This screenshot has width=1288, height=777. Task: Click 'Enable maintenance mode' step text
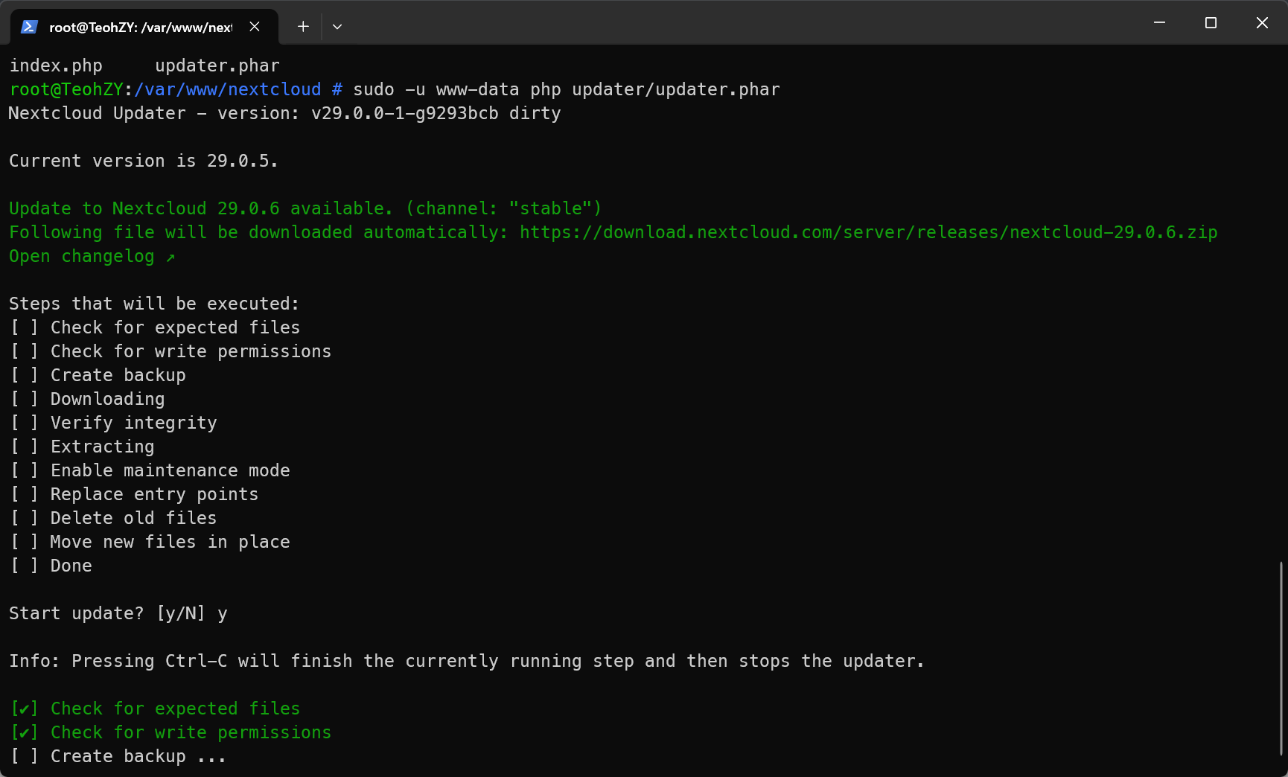click(x=170, y=470)
